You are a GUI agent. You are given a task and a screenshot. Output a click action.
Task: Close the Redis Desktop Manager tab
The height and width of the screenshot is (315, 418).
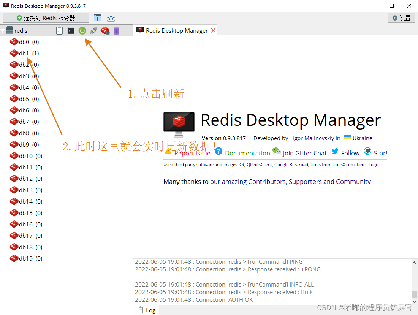point(213,30)
